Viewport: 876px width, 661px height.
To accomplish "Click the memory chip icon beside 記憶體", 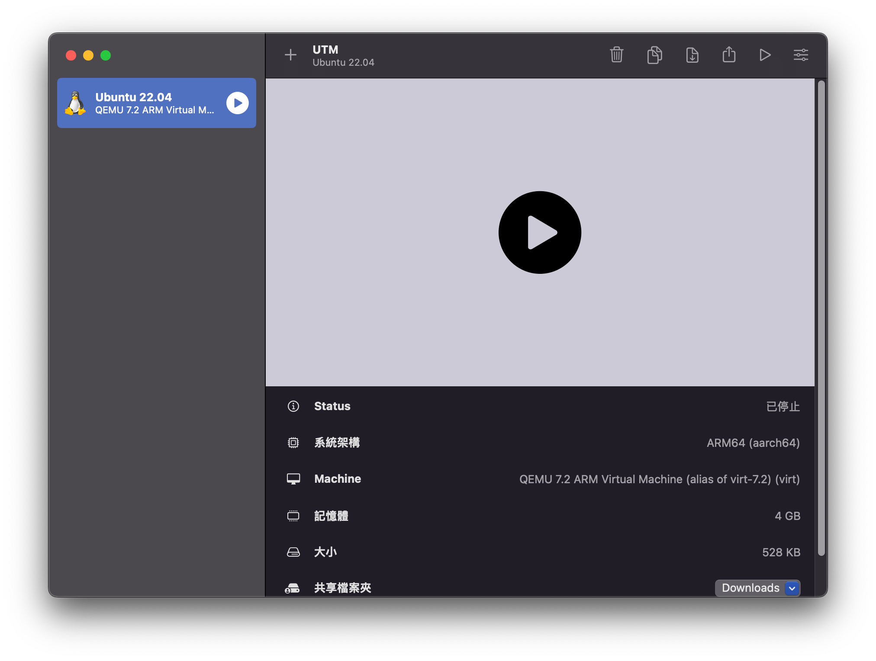I will 293,516.
